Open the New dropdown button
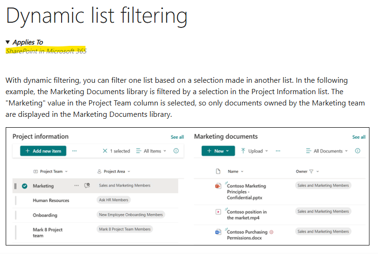This screenshot has width=378, height=254. [218, 151]
